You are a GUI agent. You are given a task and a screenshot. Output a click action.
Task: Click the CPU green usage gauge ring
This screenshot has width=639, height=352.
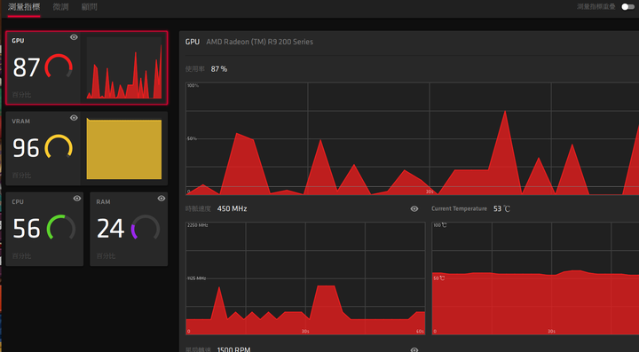pos(61,228)
